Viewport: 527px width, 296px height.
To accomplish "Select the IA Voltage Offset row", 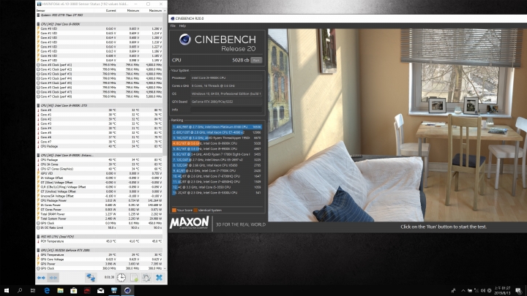I will [99, 178].
